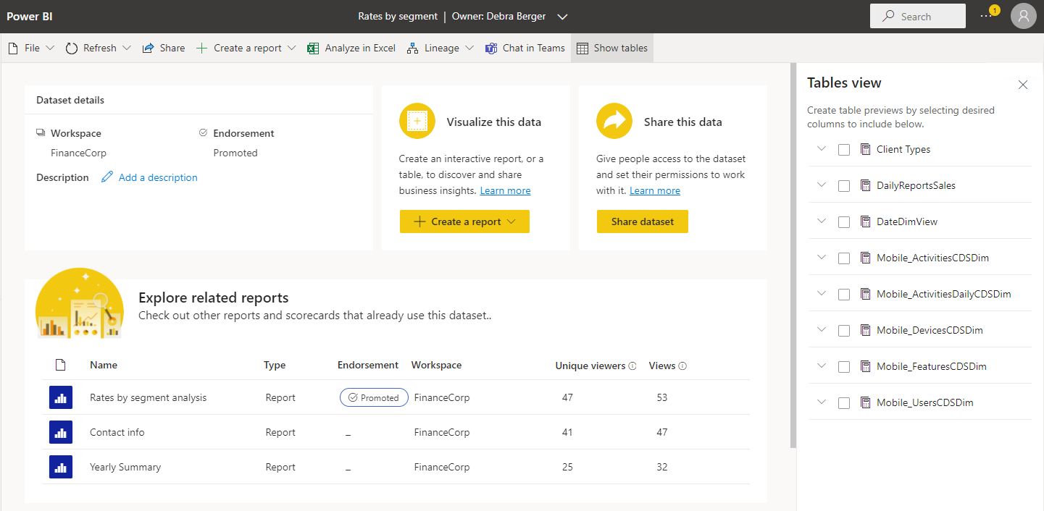
Task: Click the Excel icon for Analyze in Excel
Action: click(313, 48)
